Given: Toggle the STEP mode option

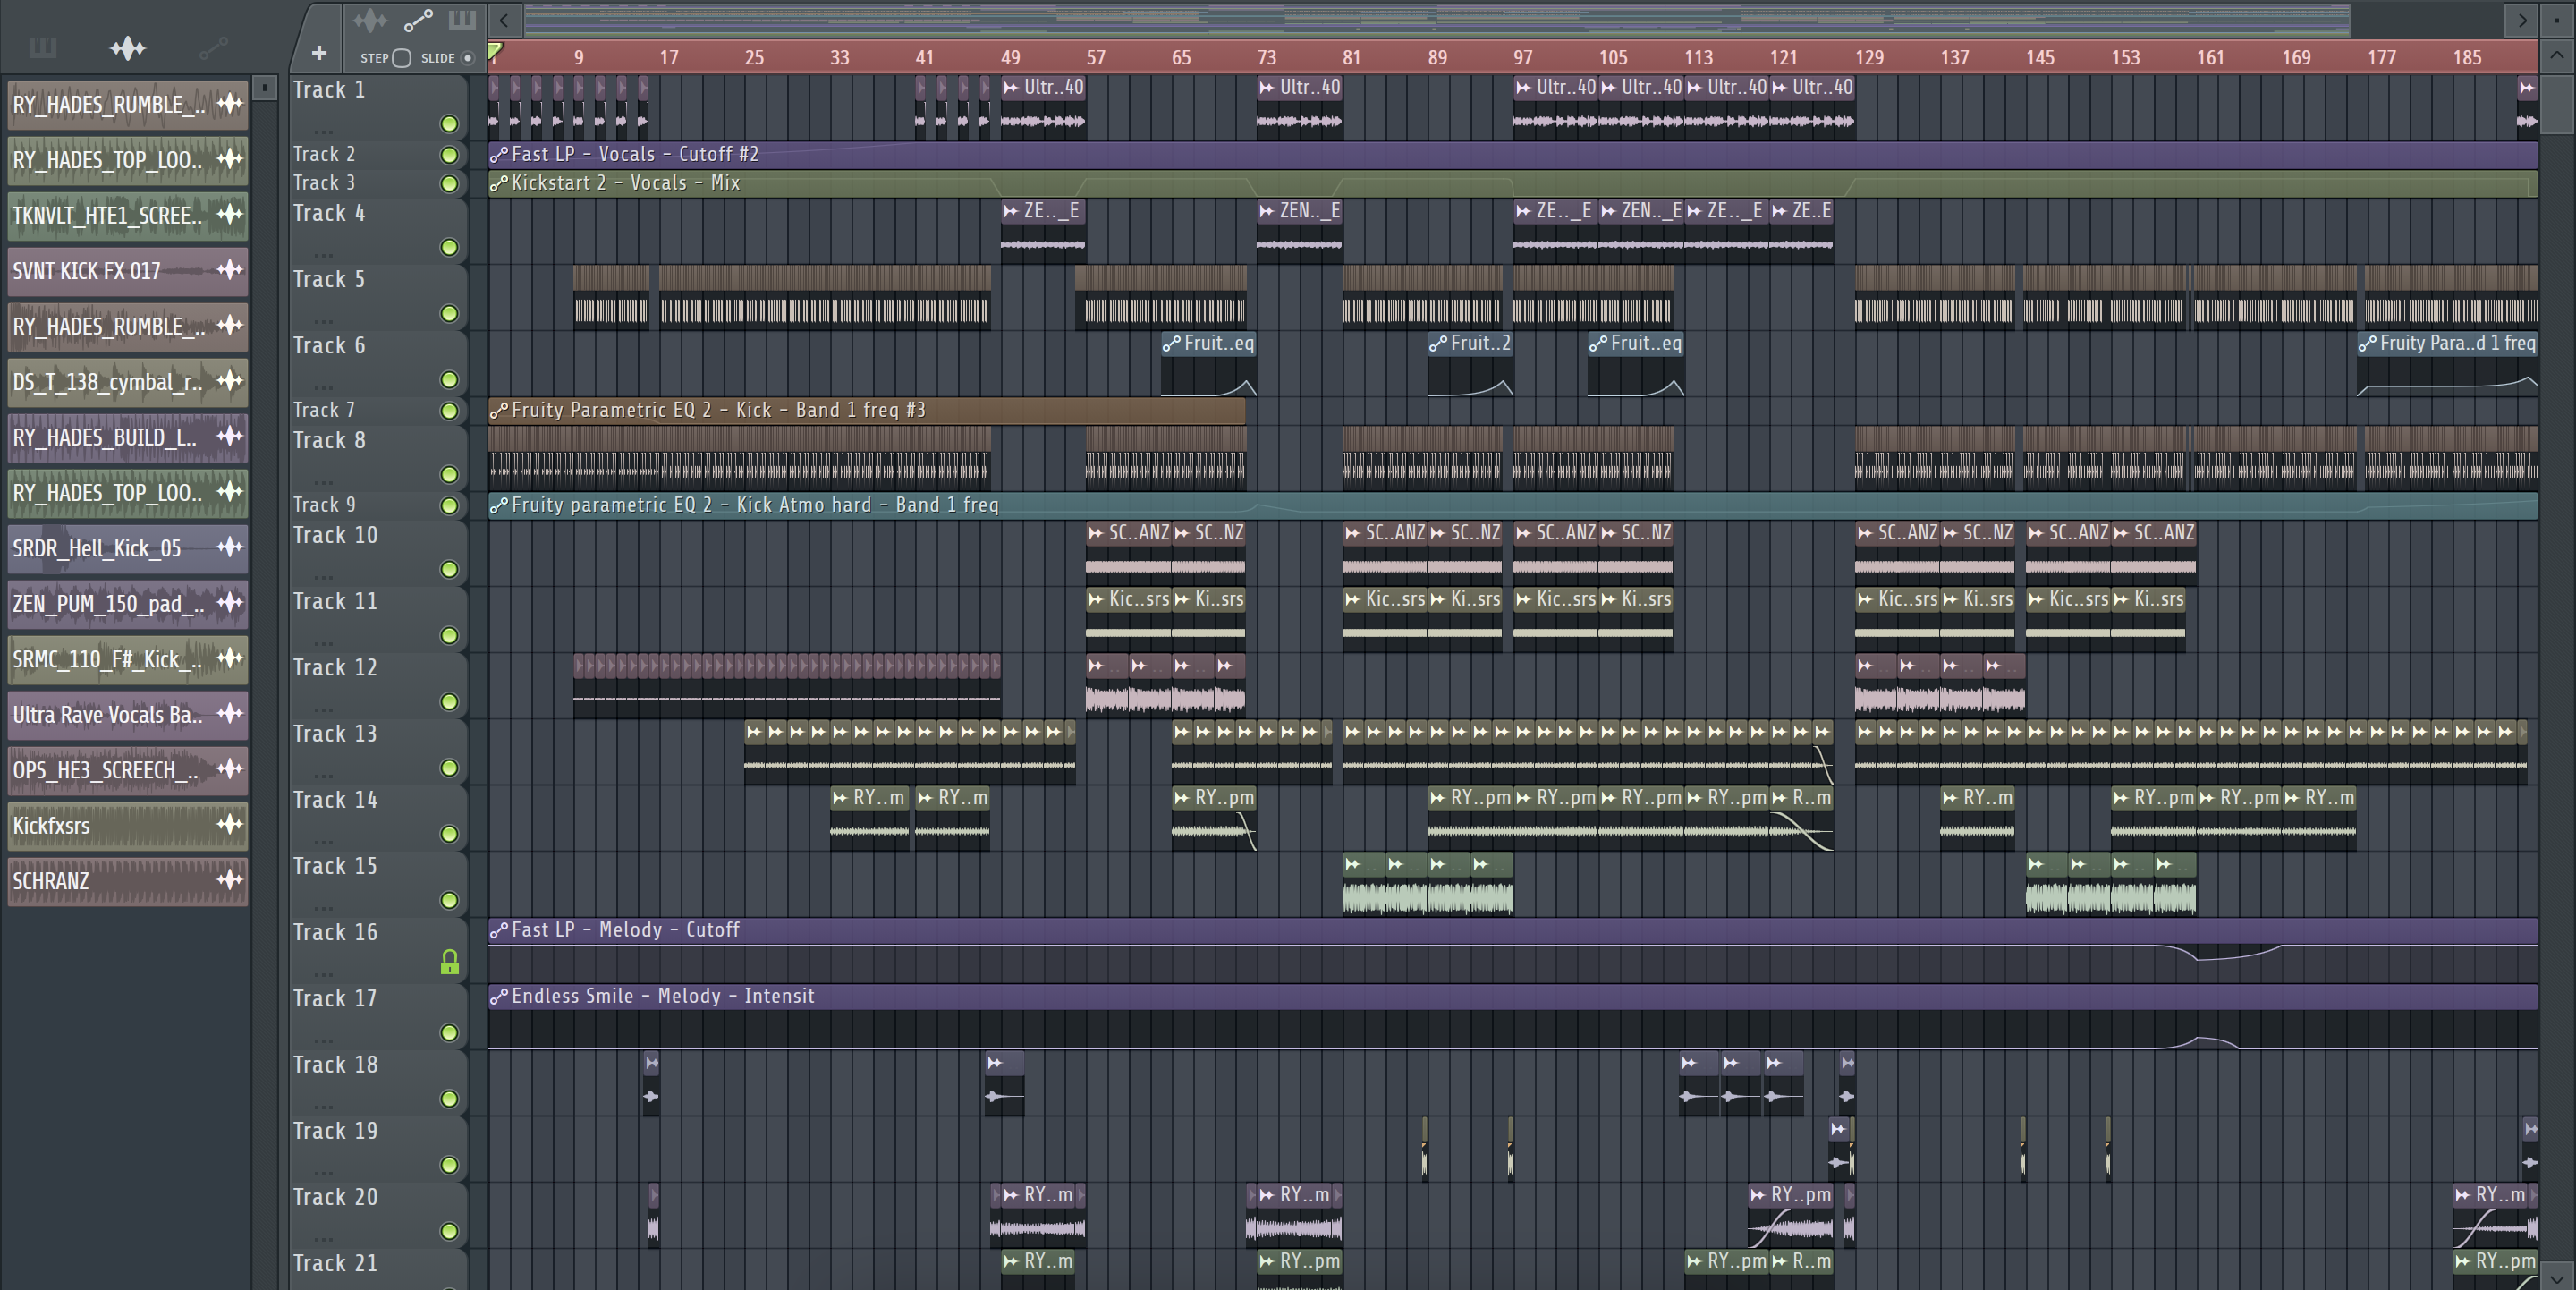Looking at the screenshot, I should click(401, 58).
